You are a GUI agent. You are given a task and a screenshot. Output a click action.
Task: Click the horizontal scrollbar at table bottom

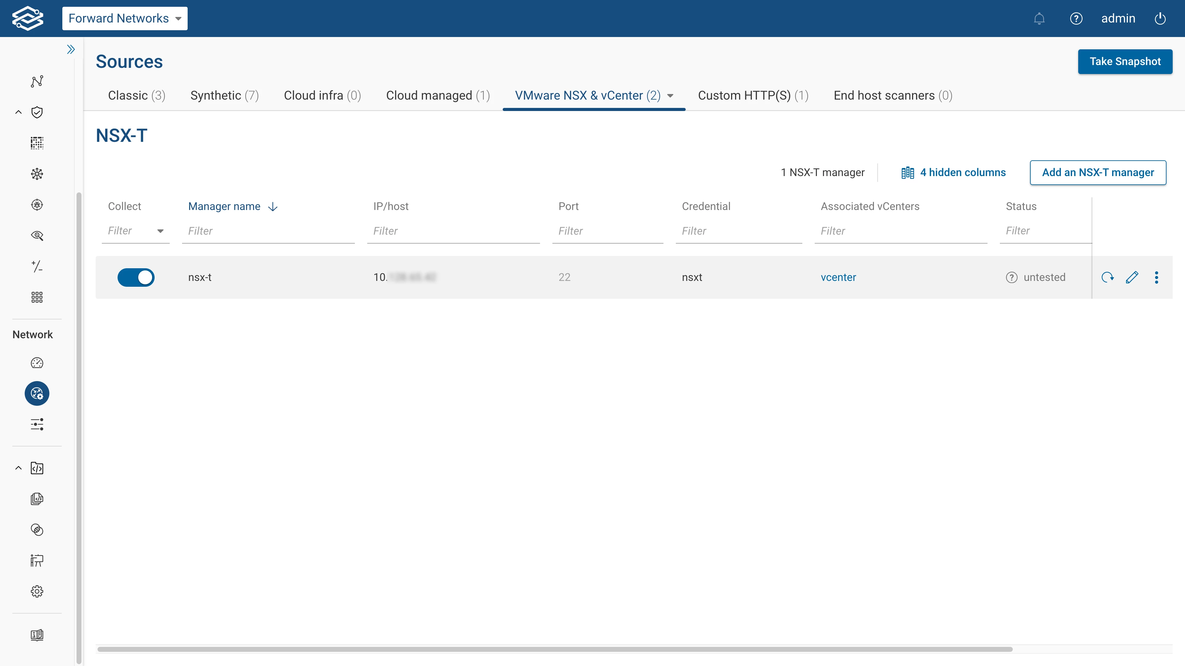[x=555, y=649]
